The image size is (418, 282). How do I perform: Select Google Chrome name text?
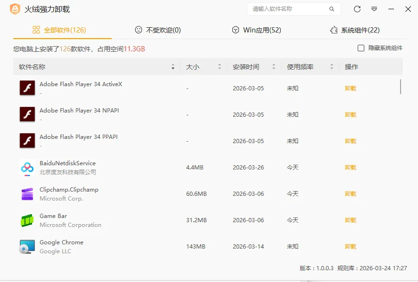(62, 242)
